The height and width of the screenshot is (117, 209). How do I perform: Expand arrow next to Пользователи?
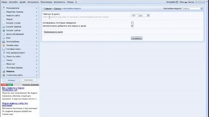point(37,8)
